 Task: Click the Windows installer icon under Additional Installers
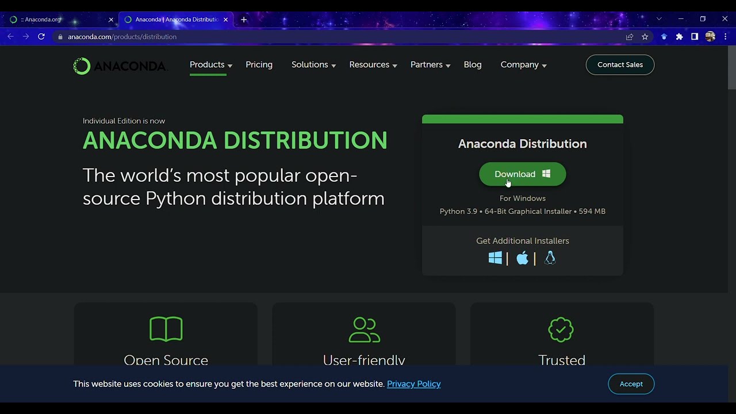495,258
